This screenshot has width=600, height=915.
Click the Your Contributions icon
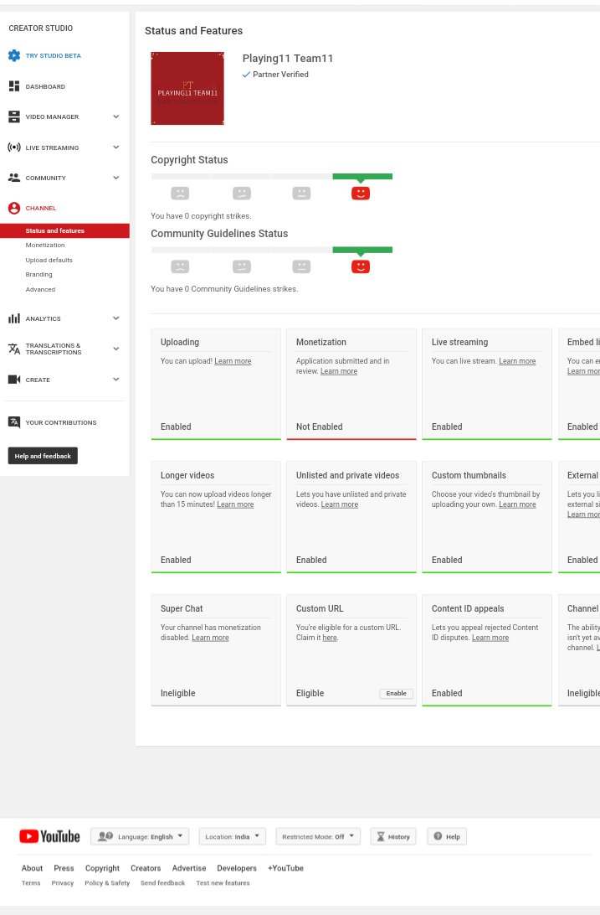[x=14, y=422]
